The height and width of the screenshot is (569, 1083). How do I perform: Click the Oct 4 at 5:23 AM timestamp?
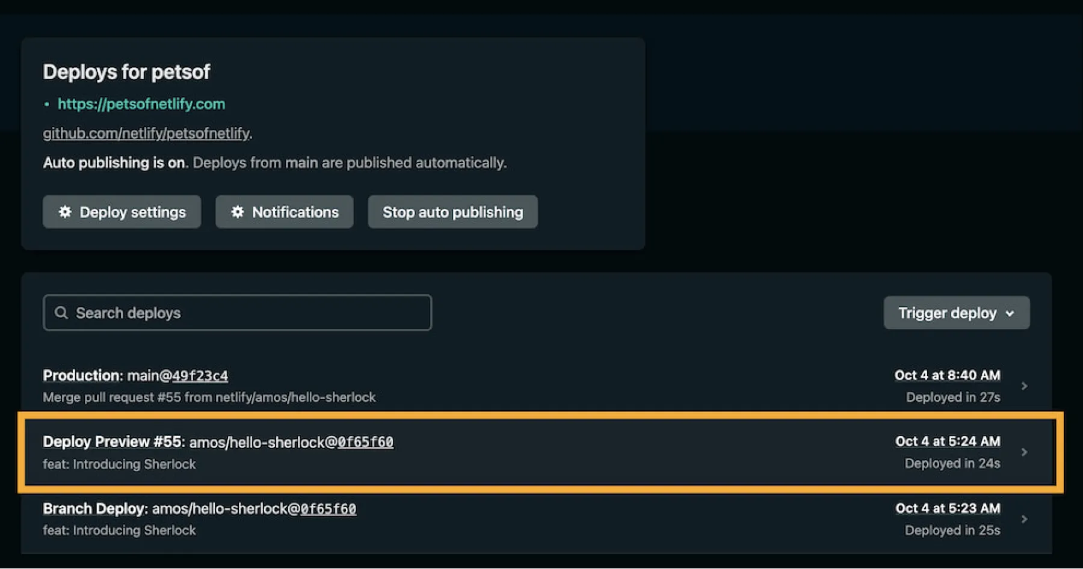pos(947,508)
